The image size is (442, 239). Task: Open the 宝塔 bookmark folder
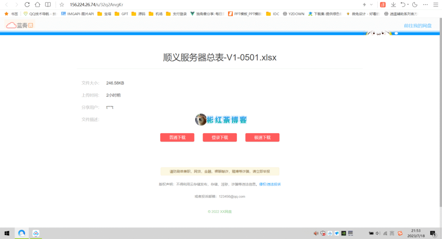tap(104, 14)
